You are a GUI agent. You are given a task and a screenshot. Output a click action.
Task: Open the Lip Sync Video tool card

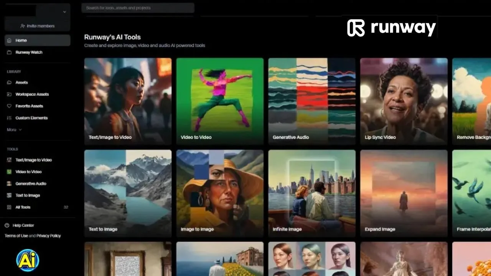coord(404,101)
